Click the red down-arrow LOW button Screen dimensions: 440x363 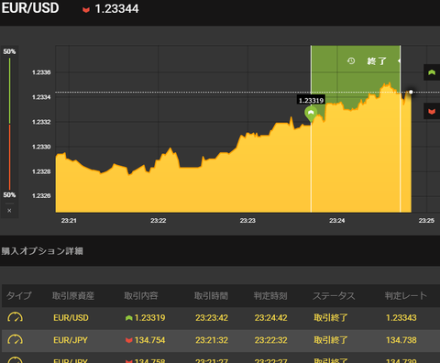[x=432, y=111]
